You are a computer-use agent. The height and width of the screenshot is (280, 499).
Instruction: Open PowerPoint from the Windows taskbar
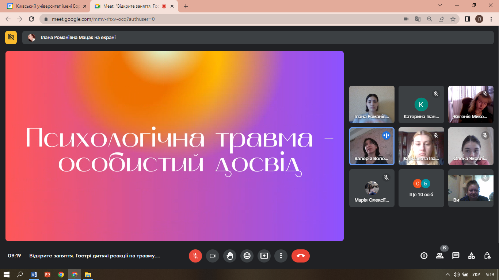pos(47,275)
